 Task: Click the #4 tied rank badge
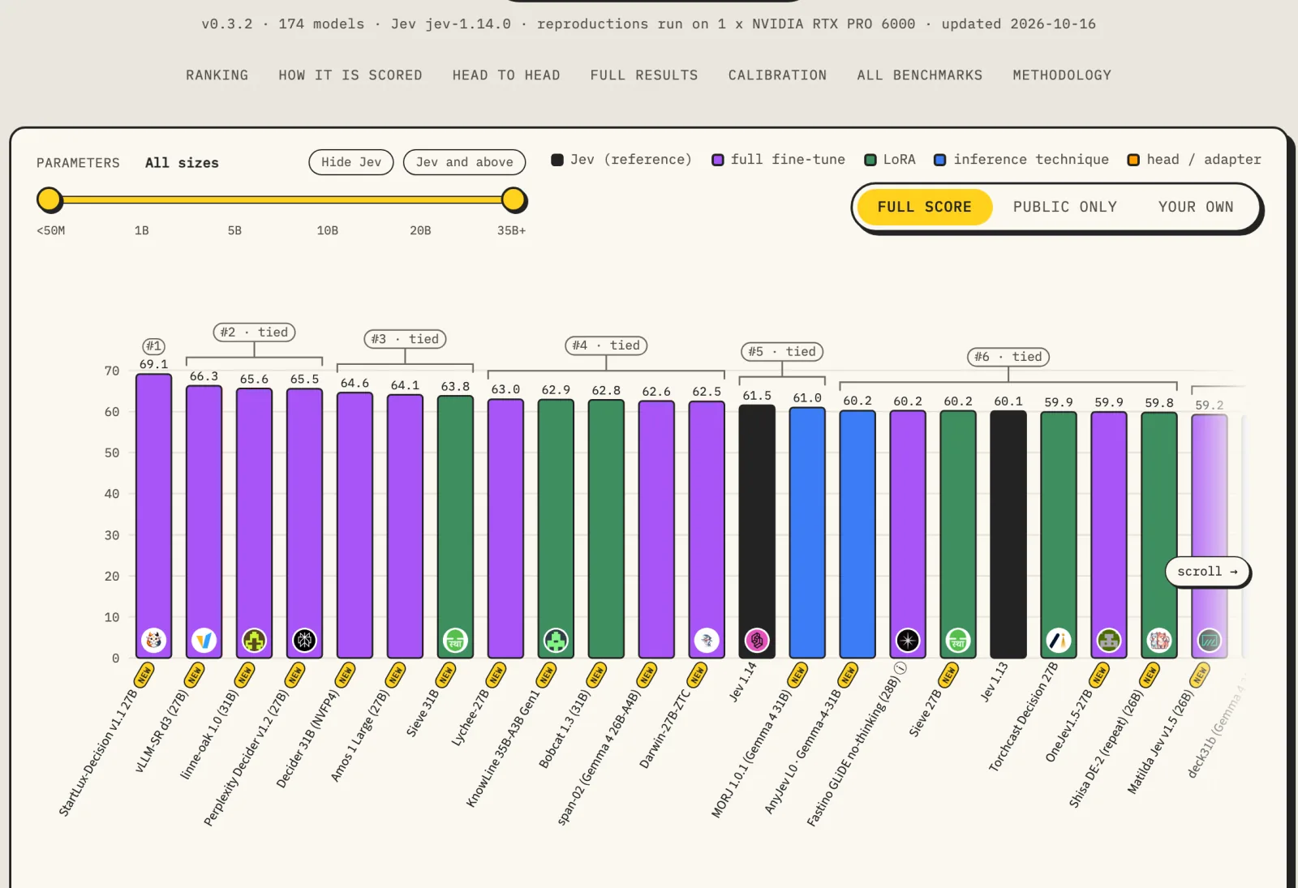coord(606,345)
